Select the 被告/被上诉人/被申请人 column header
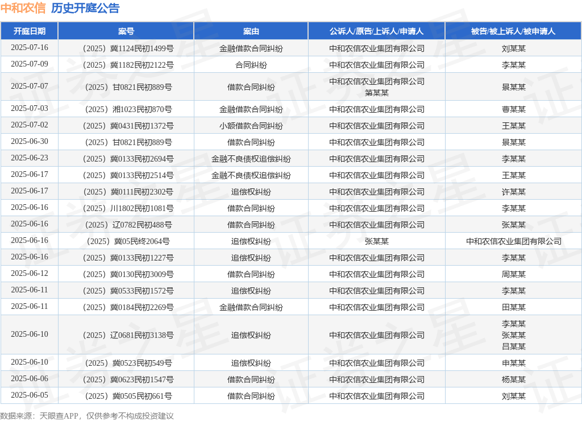The width and height of the screenshot is (582, 421). tap(513, 31)
